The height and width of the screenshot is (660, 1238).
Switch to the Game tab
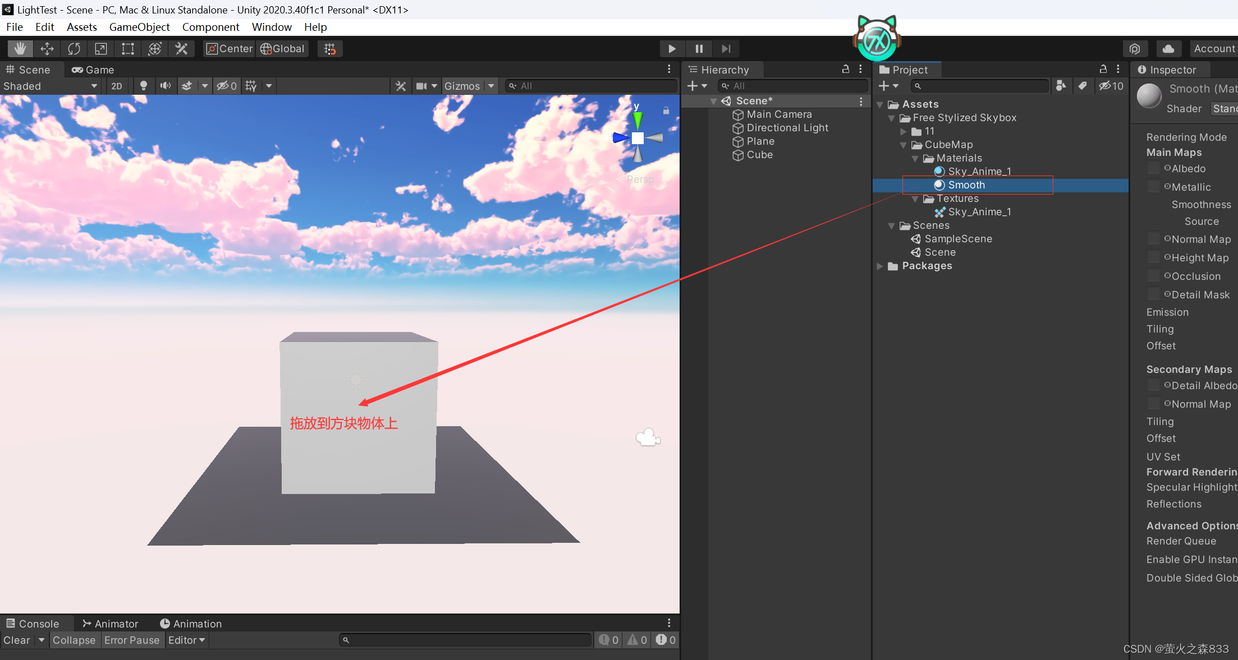[93, 70]
